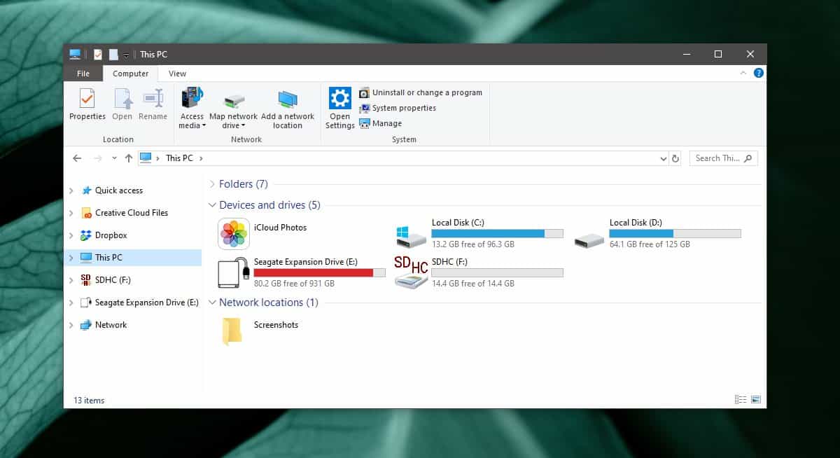Click the Forward navigation arrow
This screenshot has height=458, width=840.
(x=98, y=158)
